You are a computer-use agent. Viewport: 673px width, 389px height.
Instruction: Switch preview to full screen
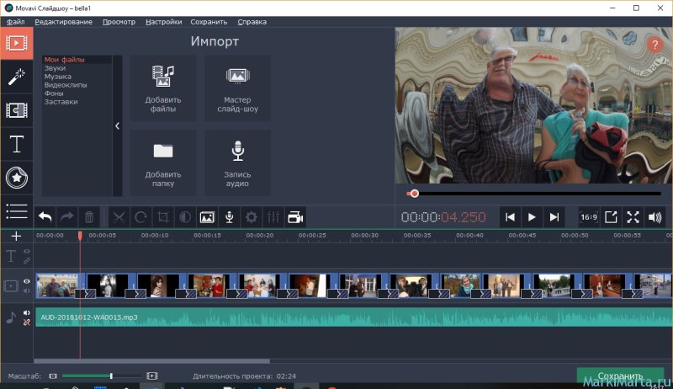tap(633, 217)
